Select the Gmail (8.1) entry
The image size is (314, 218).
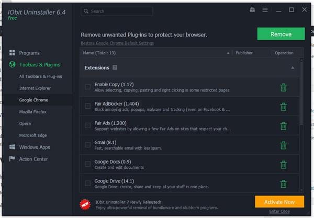(189, 145)
